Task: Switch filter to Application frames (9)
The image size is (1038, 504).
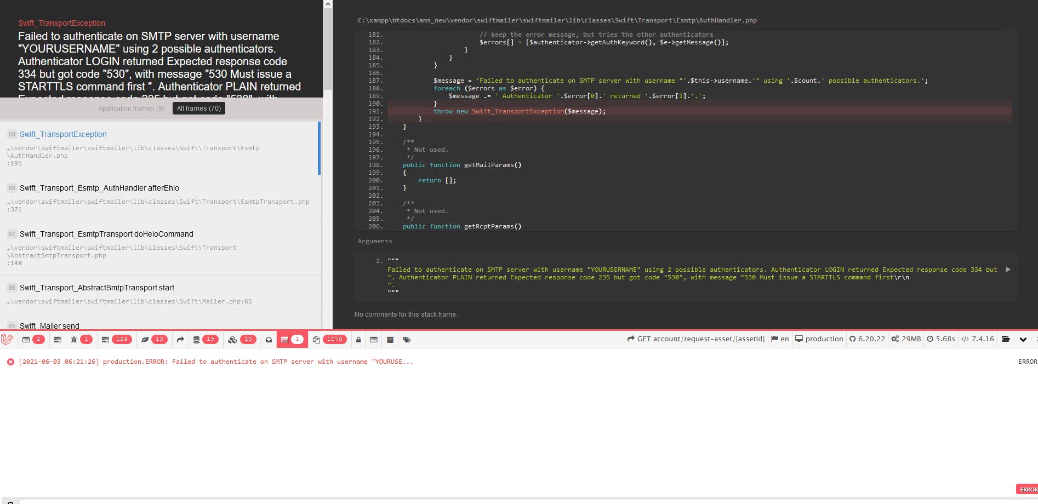Action: tap(131, 108)
